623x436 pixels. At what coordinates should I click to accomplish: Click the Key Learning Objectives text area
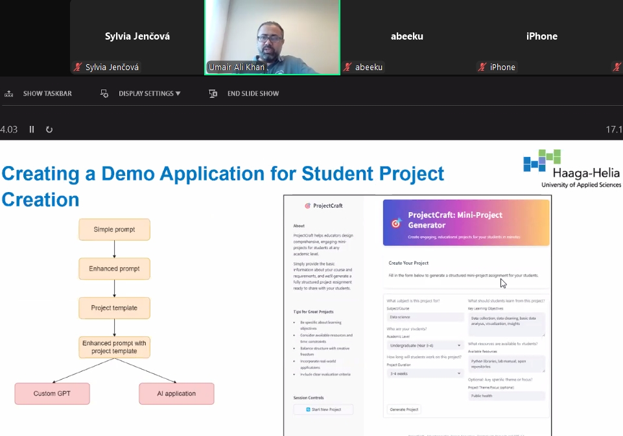click(x=506, y=324)
